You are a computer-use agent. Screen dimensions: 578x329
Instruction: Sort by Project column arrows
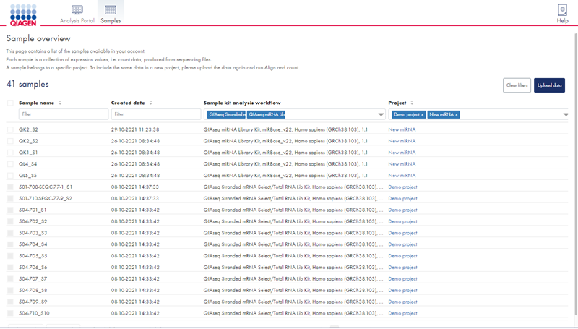[412, 103]
